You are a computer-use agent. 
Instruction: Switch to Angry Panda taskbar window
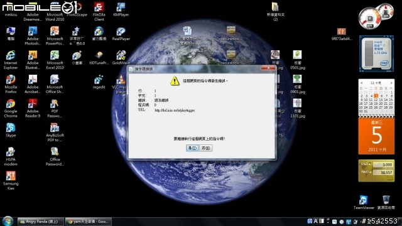pyautogui.click(x=40, y=222)
